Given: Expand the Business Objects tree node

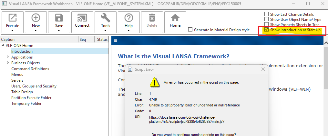Looking at the screenshot, I should [x=8, y=63].
